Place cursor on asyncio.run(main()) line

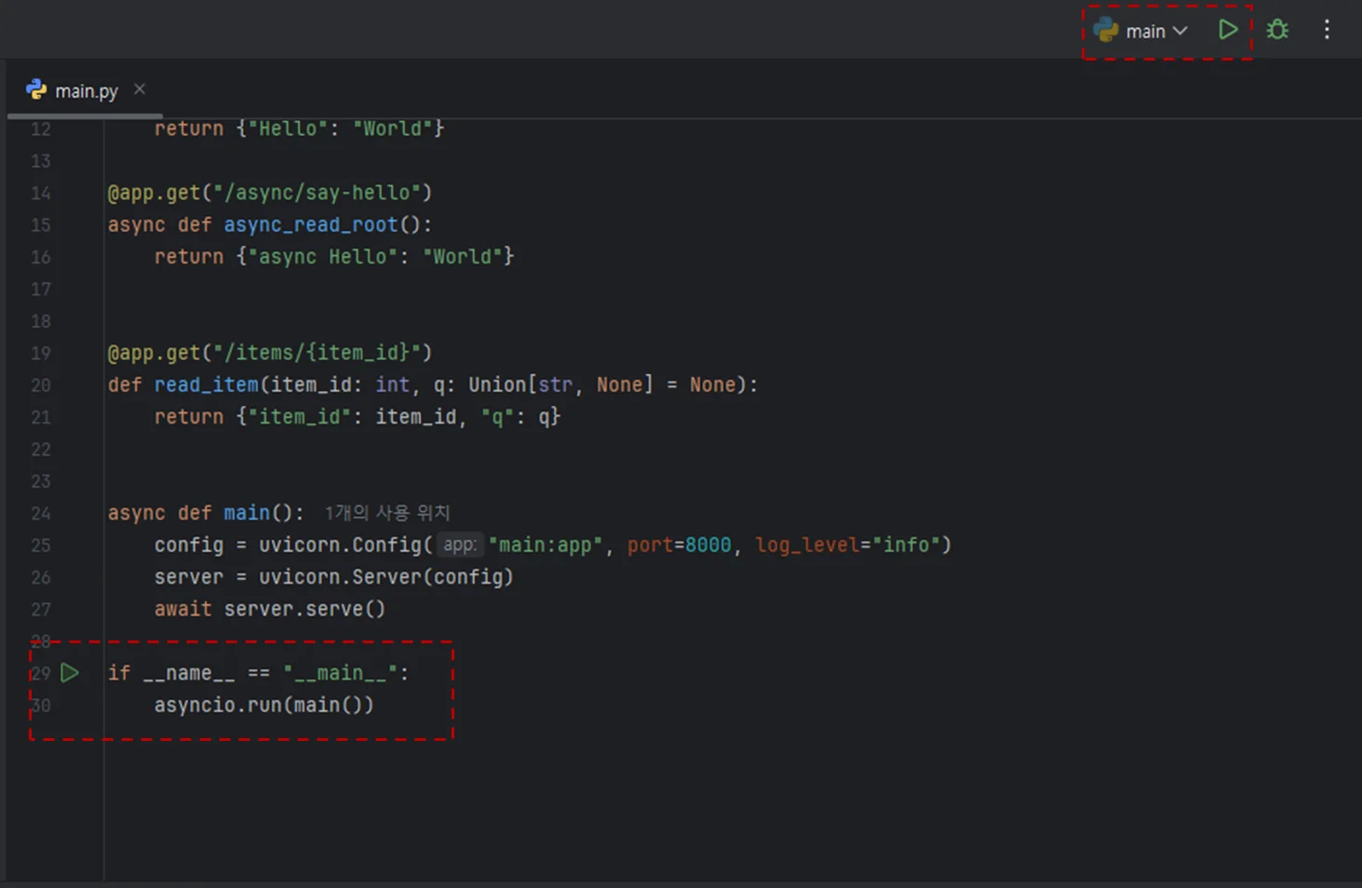click(263, 705)
